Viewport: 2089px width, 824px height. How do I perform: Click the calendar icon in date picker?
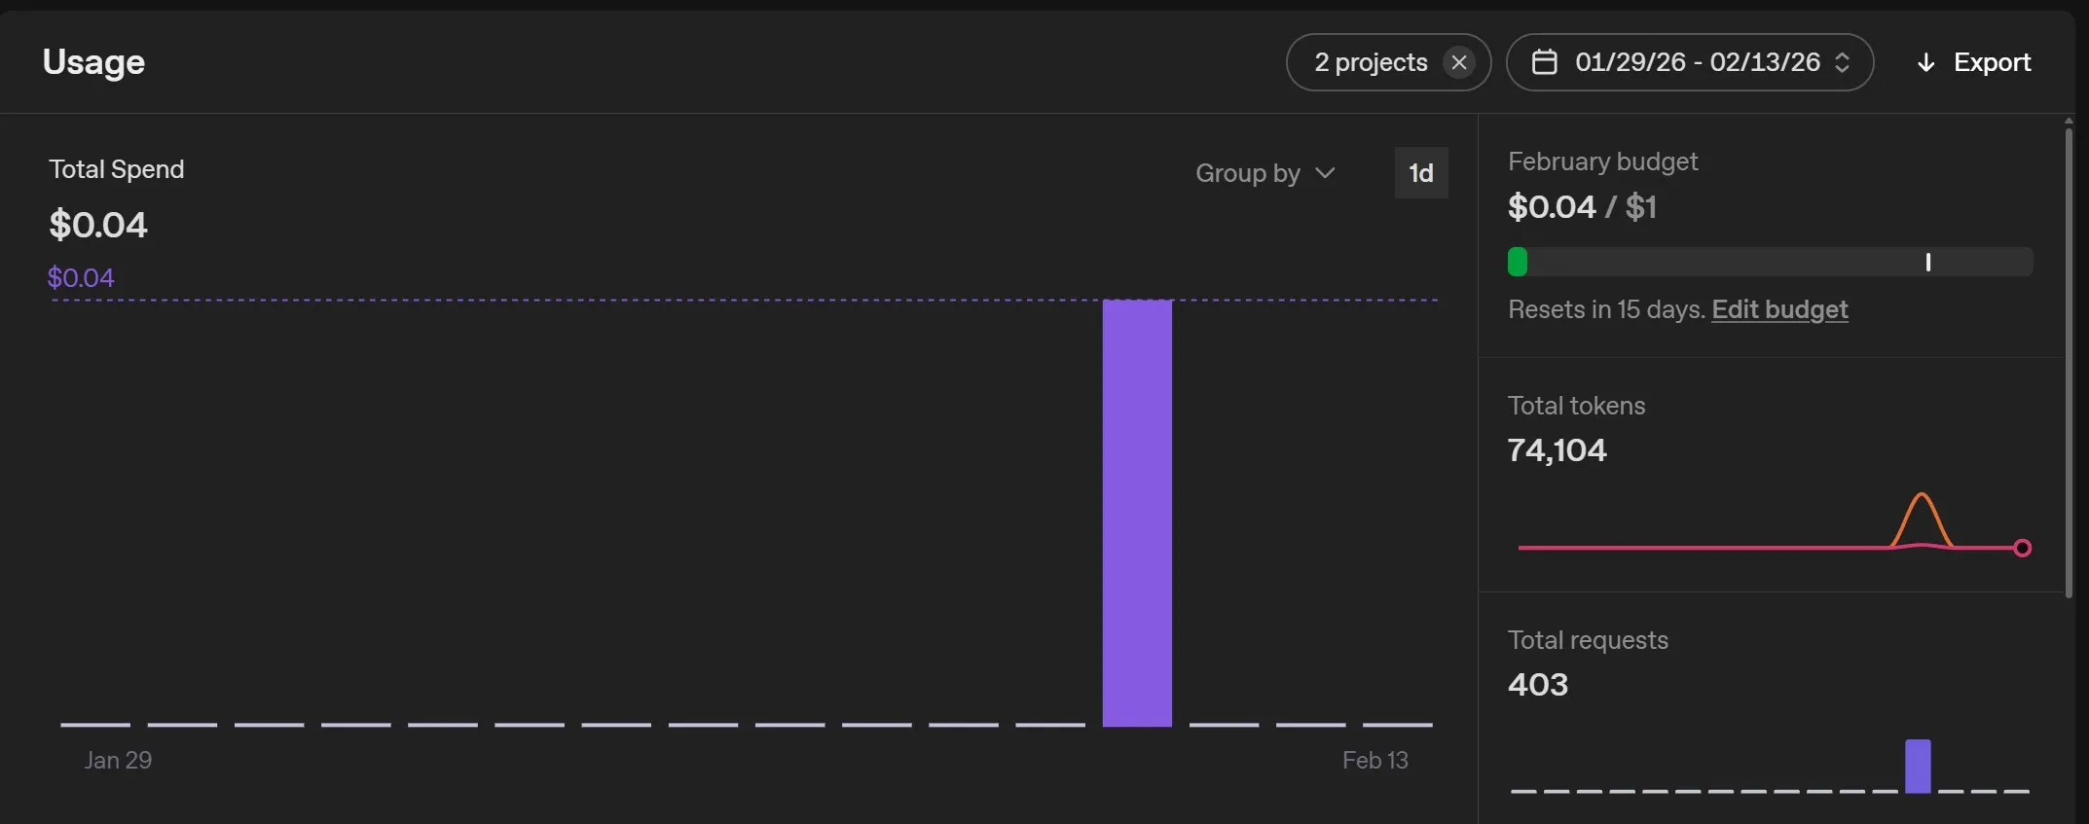(x=1544, y=62)
